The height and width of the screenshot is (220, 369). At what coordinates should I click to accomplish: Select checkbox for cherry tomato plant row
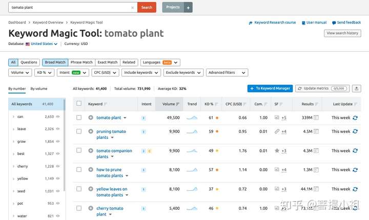[x=79, y=208]
